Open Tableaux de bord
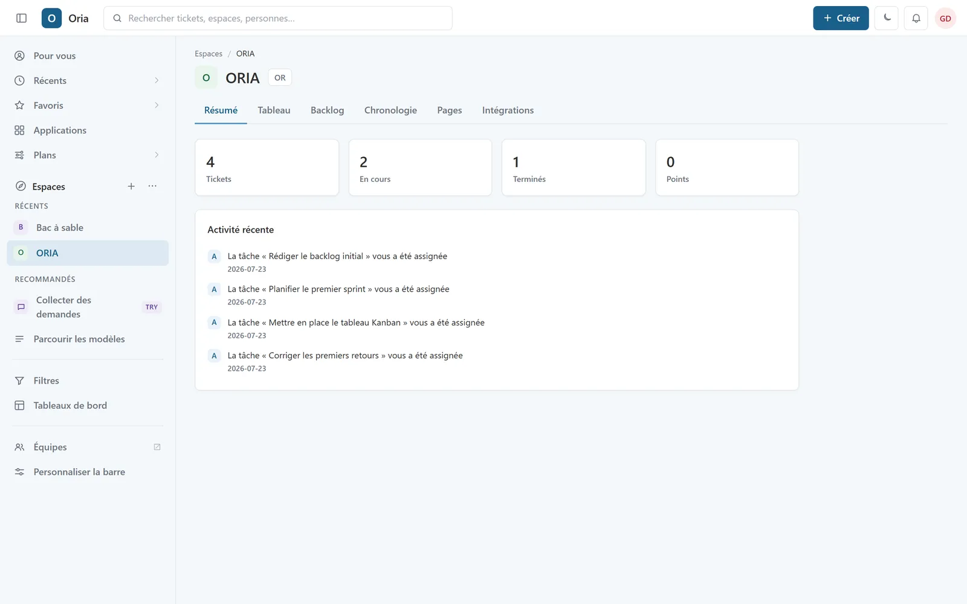The height and width of the screenshot is (604, 967). (88, 405)
